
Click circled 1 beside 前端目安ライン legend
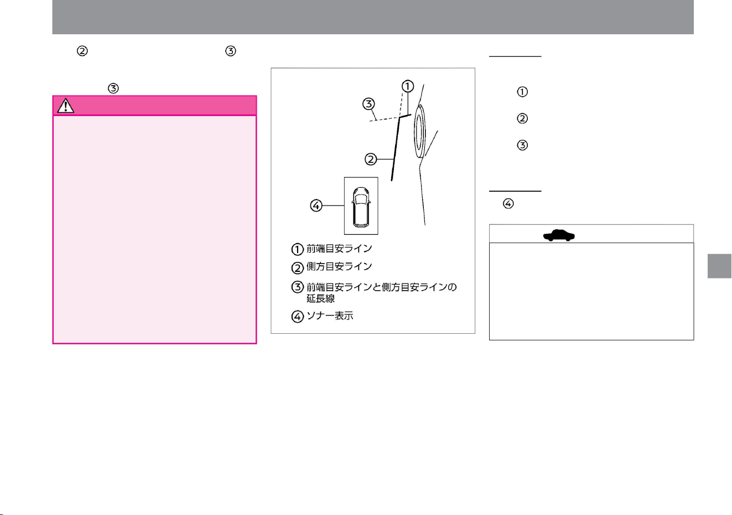click(x=298, y=249)
